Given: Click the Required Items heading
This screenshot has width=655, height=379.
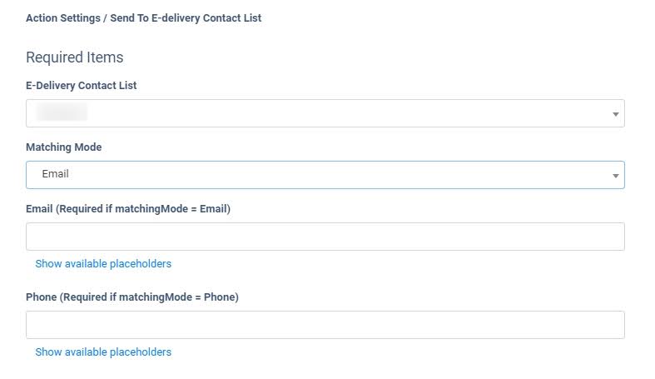Looking at the screenshot, I should pos(75,57).
